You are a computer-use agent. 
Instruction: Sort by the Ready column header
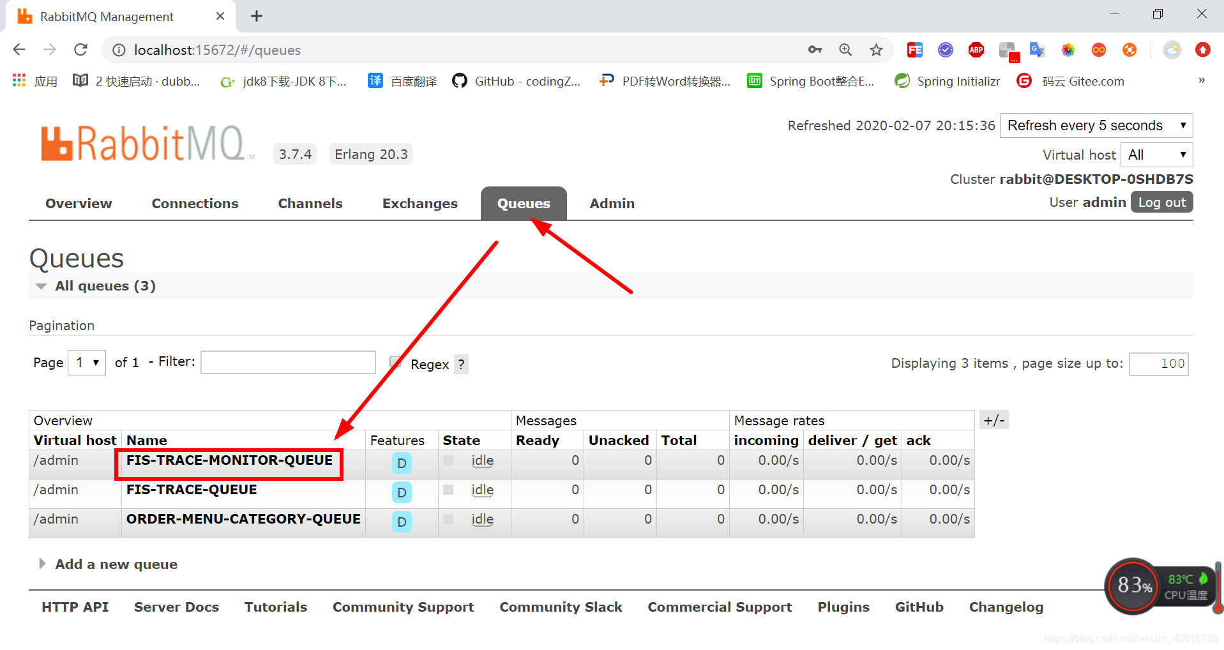tap(538, 441)
